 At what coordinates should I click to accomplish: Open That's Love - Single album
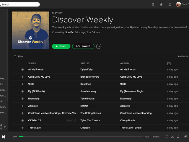click(x=131, y=128)
